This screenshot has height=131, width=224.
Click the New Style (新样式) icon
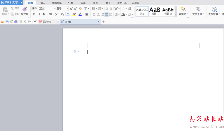(x=183, y=9)
